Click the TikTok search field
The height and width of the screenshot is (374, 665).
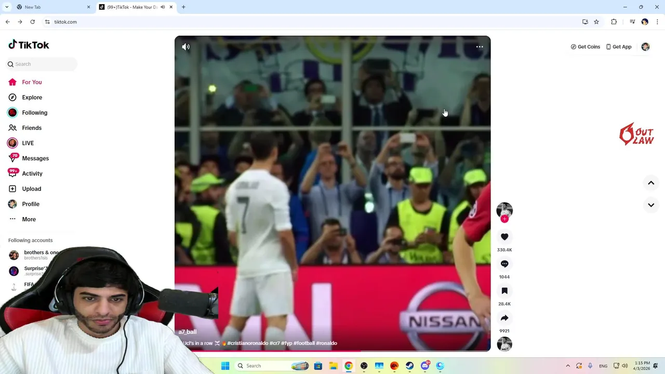42,64
